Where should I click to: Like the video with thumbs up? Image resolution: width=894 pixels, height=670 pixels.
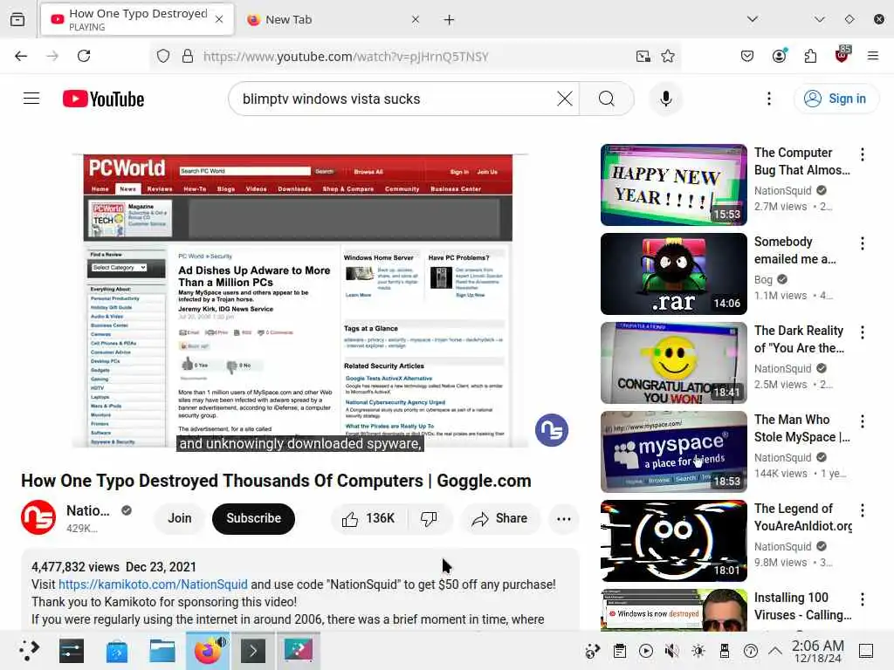click(368, 518)
